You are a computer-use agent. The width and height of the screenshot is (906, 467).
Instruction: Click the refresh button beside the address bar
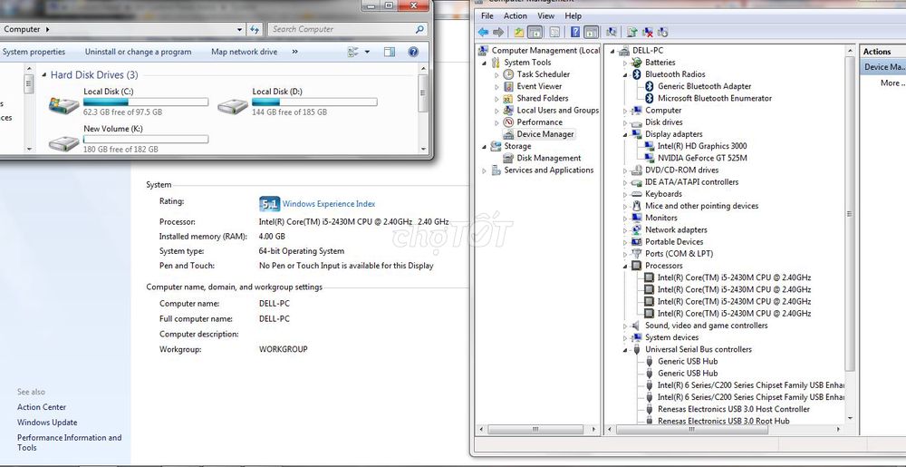(x=255, y=29)
